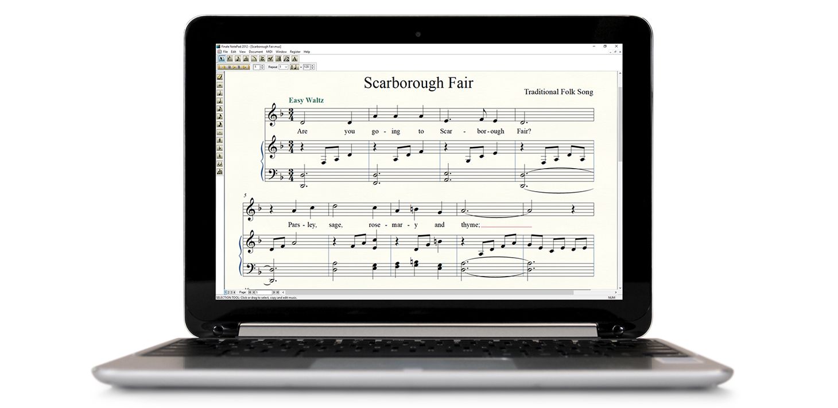This screenshot has height=408, width=838.
Task: Open the MIDI menu
Action: [x=269, y=52]
